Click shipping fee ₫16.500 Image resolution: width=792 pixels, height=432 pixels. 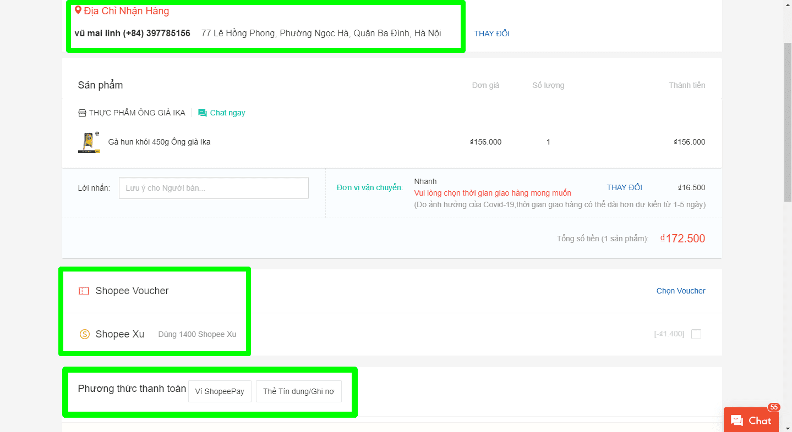pos(691,187)
